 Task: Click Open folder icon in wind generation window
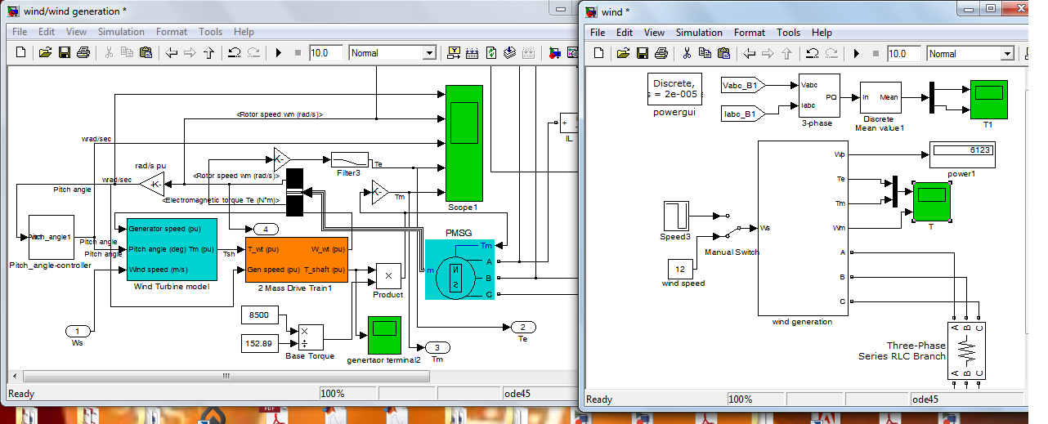pos(45,52)
